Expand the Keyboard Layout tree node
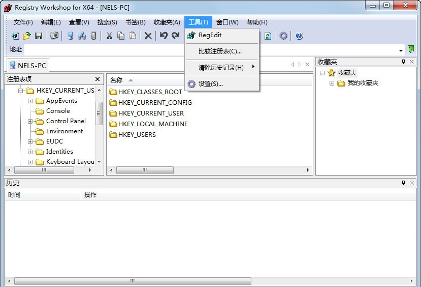The width and height of the screenshot is (421, 287). pyautogui.click(x=30, y=162)
